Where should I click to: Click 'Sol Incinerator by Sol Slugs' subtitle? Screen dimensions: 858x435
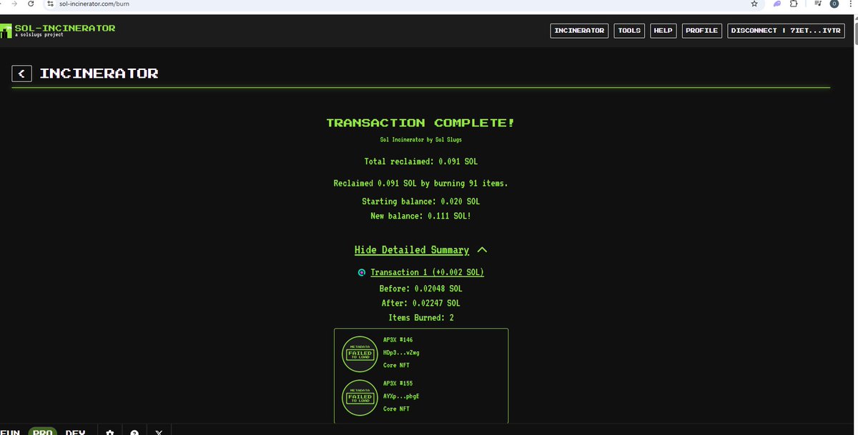pos(421,140)
